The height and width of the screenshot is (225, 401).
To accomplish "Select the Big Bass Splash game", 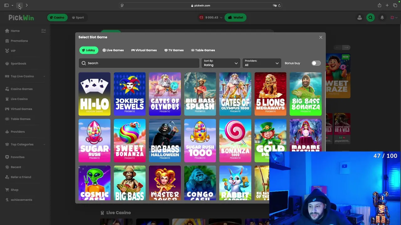I will [200, 94].
